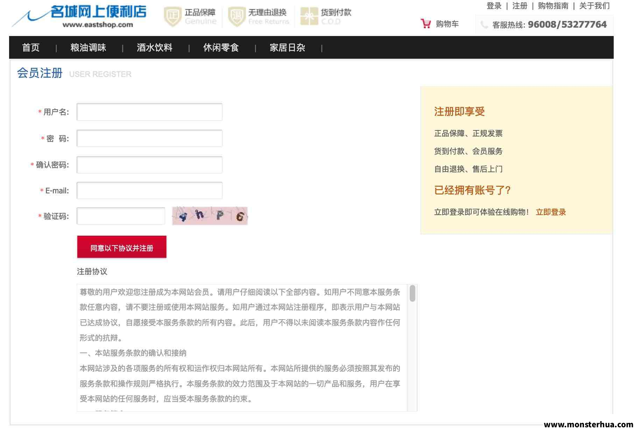This screenshot has width=634, height=435.
Task: Click the 注册即享受 heading
Action: click(459, 112)
